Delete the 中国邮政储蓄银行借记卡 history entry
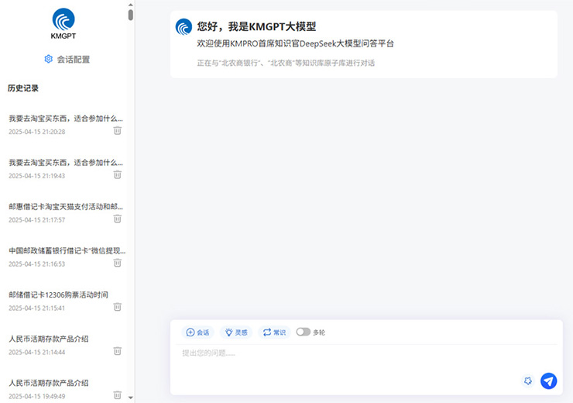This screenshot has width=573, height=403. (x=117, y=263)
